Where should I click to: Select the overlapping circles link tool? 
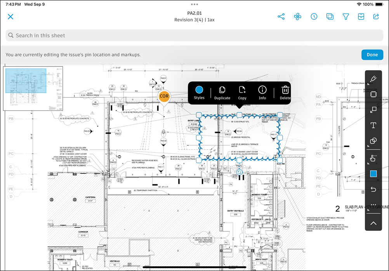click(373, 141)
